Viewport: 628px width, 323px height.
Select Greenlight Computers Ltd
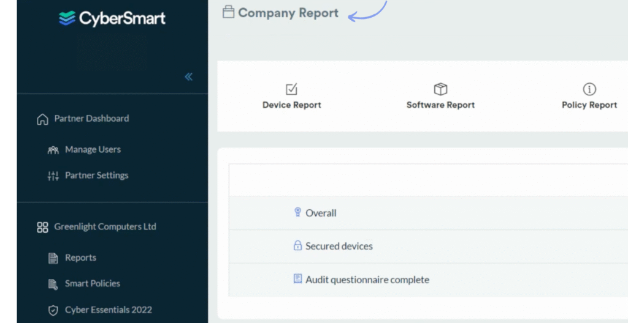pyautogui.click(x=105, y=227)
